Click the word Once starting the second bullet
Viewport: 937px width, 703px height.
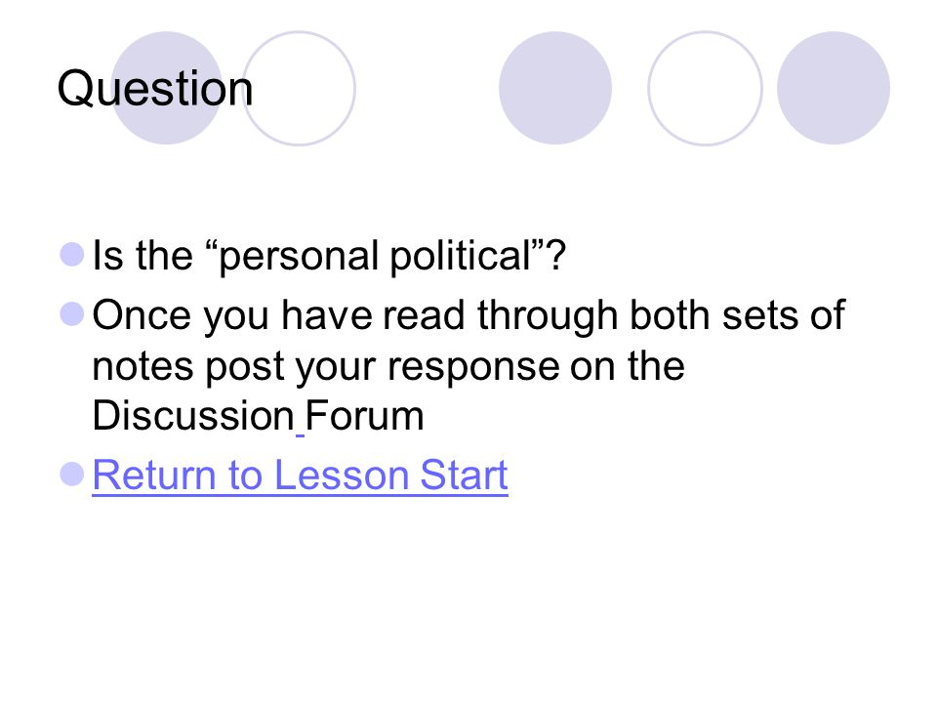pyautogui.click(x=142, y=315)
